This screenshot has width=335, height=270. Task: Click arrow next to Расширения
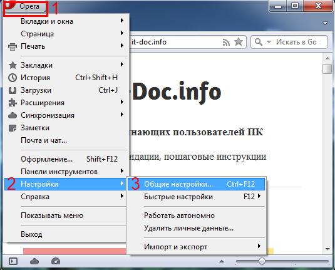click(x=122, y=101)
